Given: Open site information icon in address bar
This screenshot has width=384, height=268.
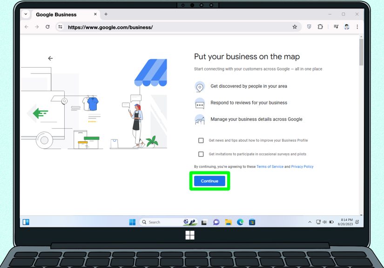Looking at the screenshot, I should pos(60,27).
